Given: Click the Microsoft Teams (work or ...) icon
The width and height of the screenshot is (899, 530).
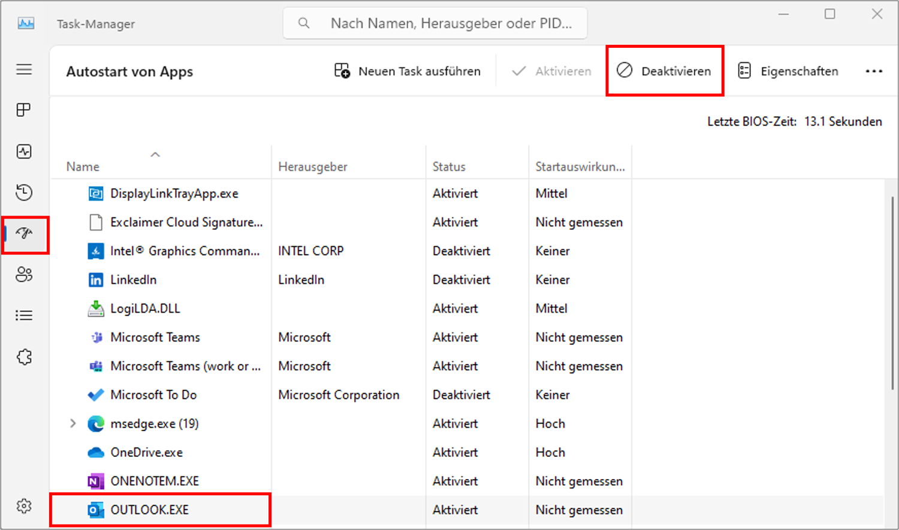Looking at the screenshot, I should click(x=96, y=366).
